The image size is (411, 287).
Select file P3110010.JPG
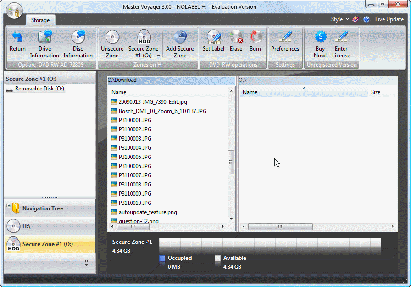coord(135,203)
